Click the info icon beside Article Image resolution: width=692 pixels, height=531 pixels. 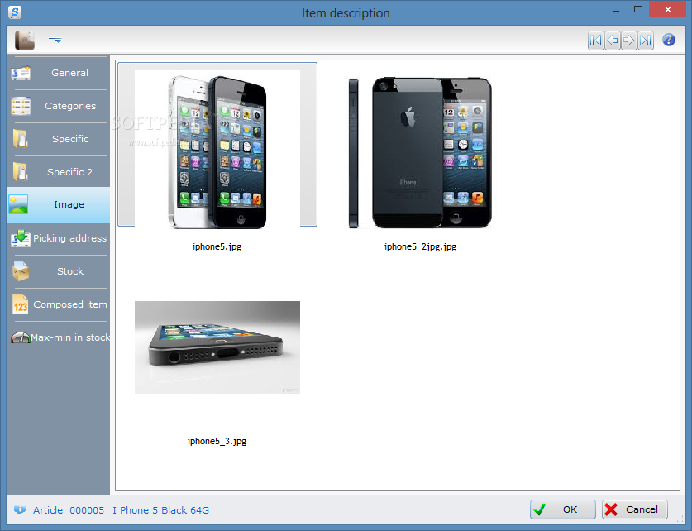click(x=19, y=509)
